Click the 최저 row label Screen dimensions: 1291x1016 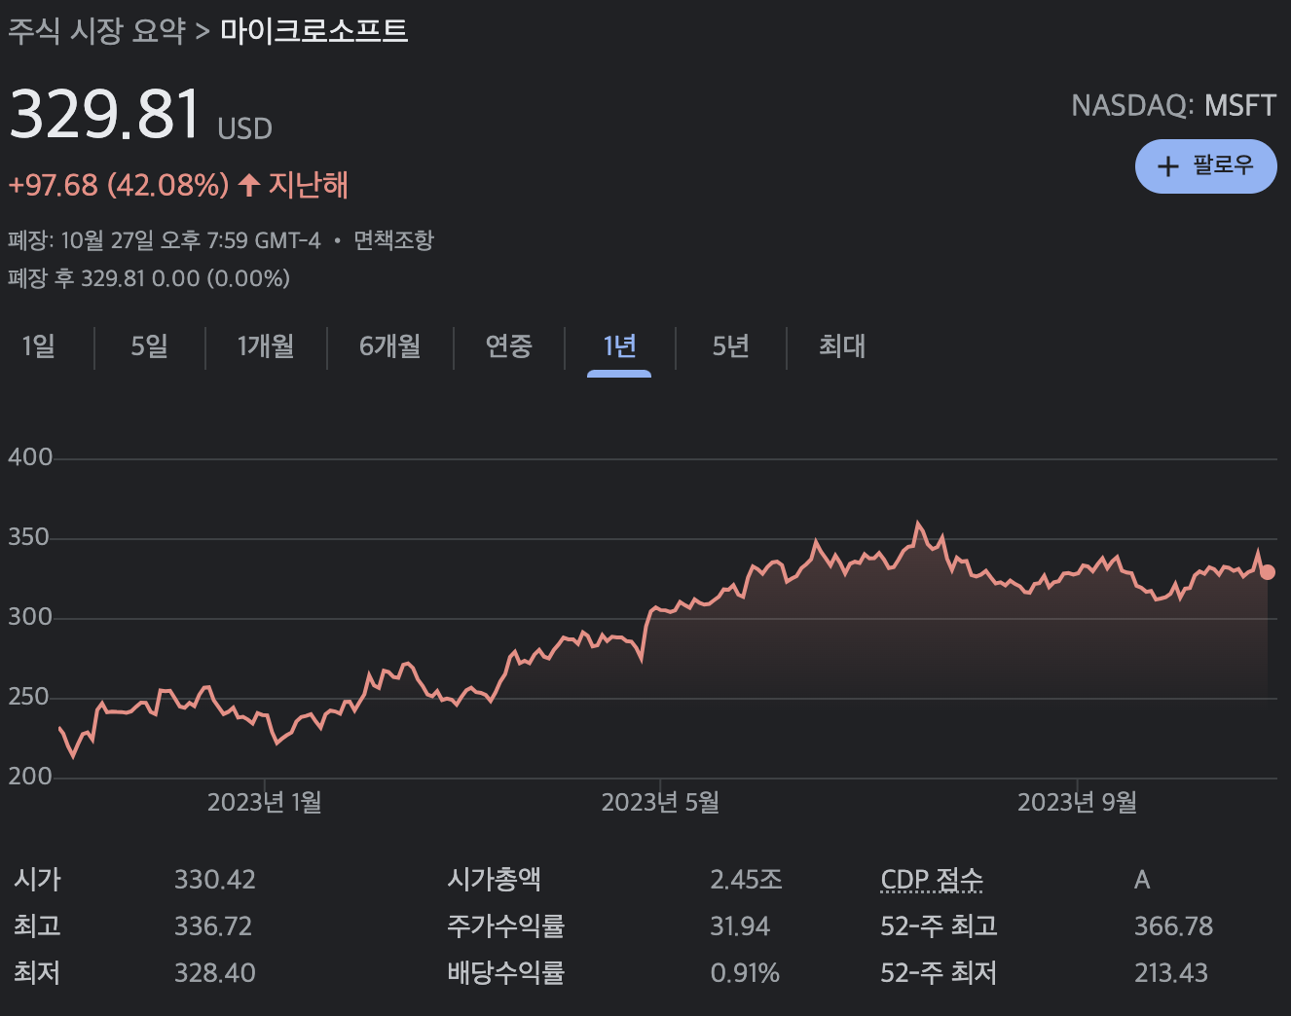(37, 973)
